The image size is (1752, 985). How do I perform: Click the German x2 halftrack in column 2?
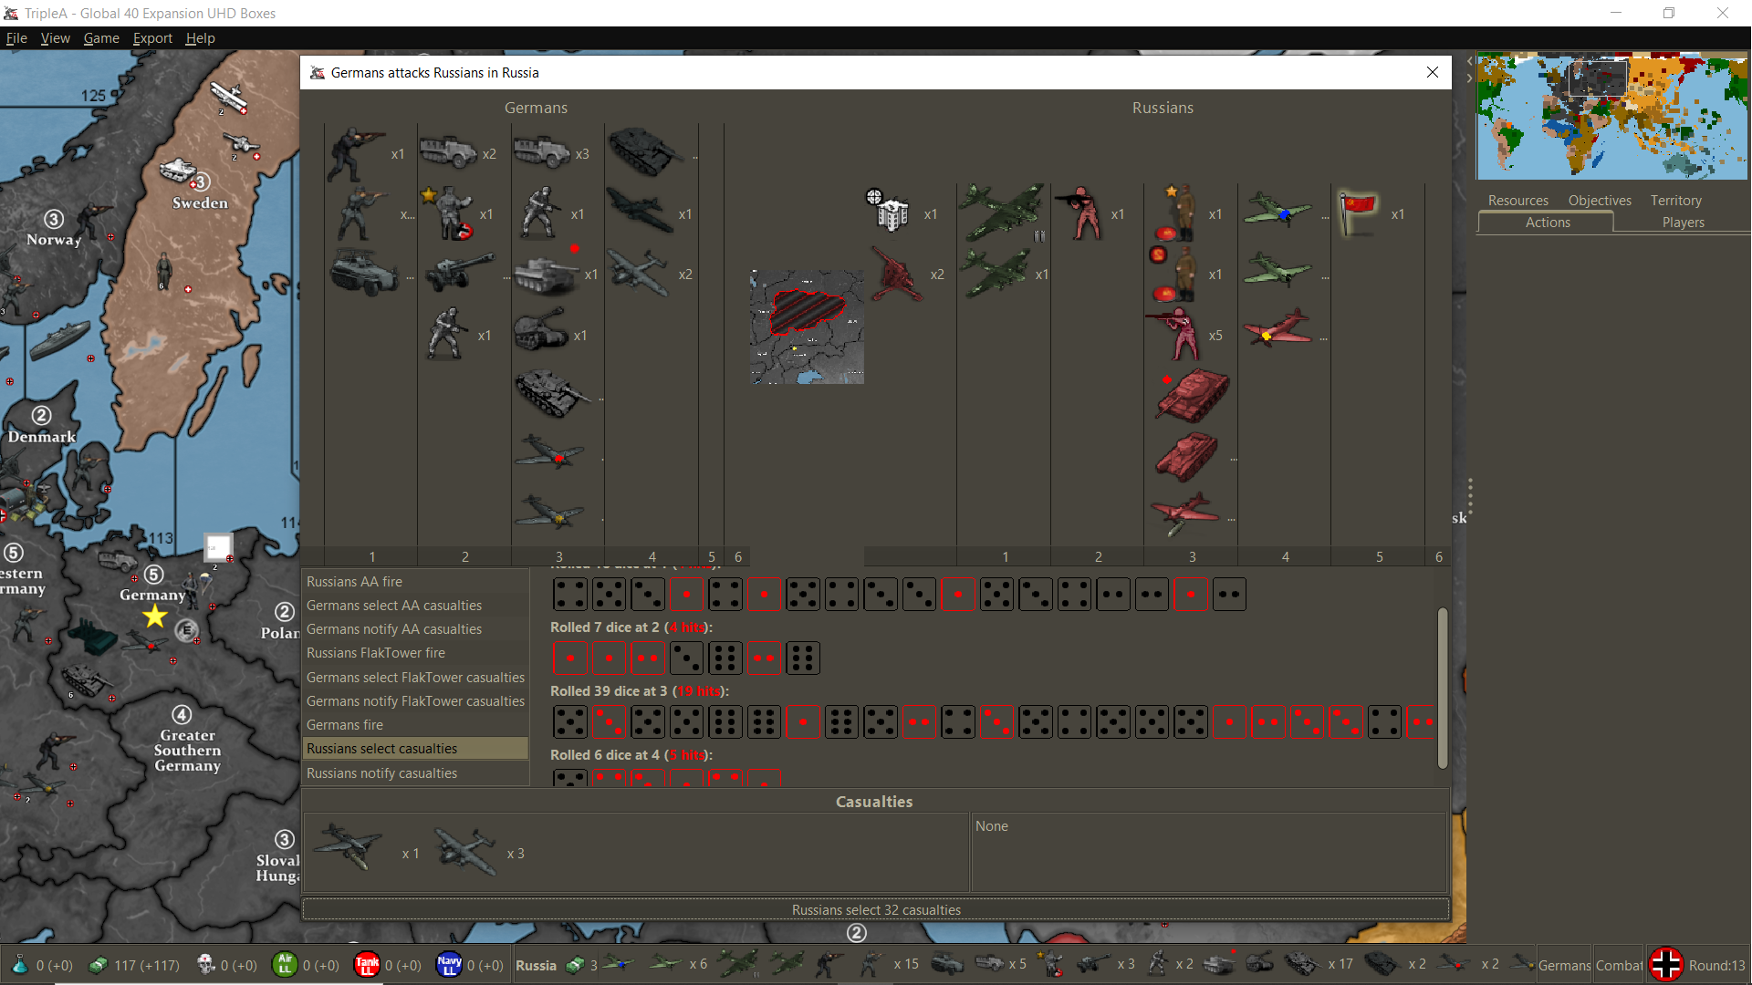pos(448,152)
